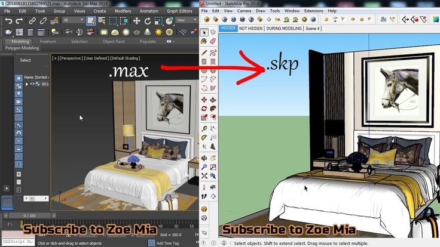Image resolution: width=440 pixels, height=247 pixels.
Task: Click the Unlink Selection icon
Action: tap(43, 21)
